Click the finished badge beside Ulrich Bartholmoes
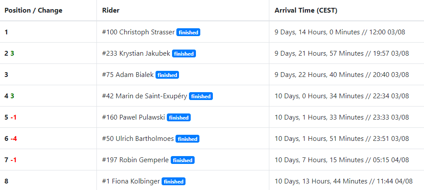This screenshot has height=190, width=424. [188, 139]
